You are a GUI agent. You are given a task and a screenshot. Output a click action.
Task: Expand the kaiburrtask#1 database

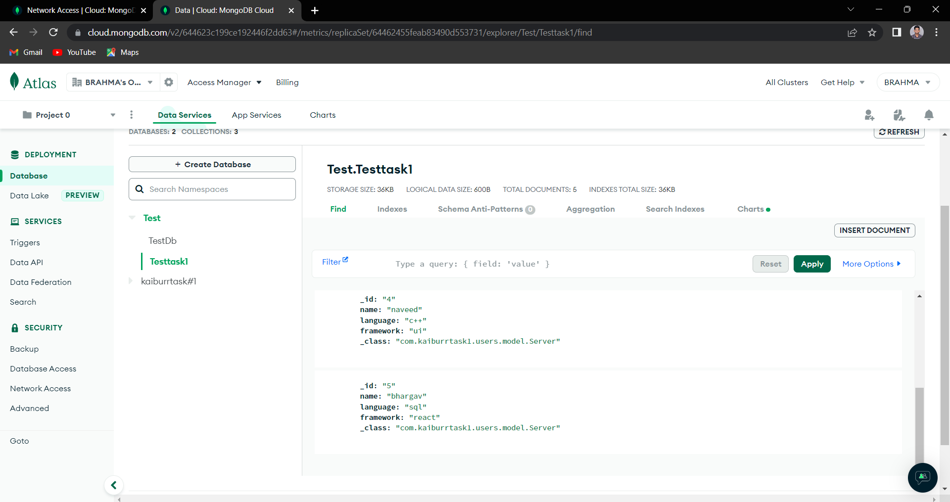(131, 281)
